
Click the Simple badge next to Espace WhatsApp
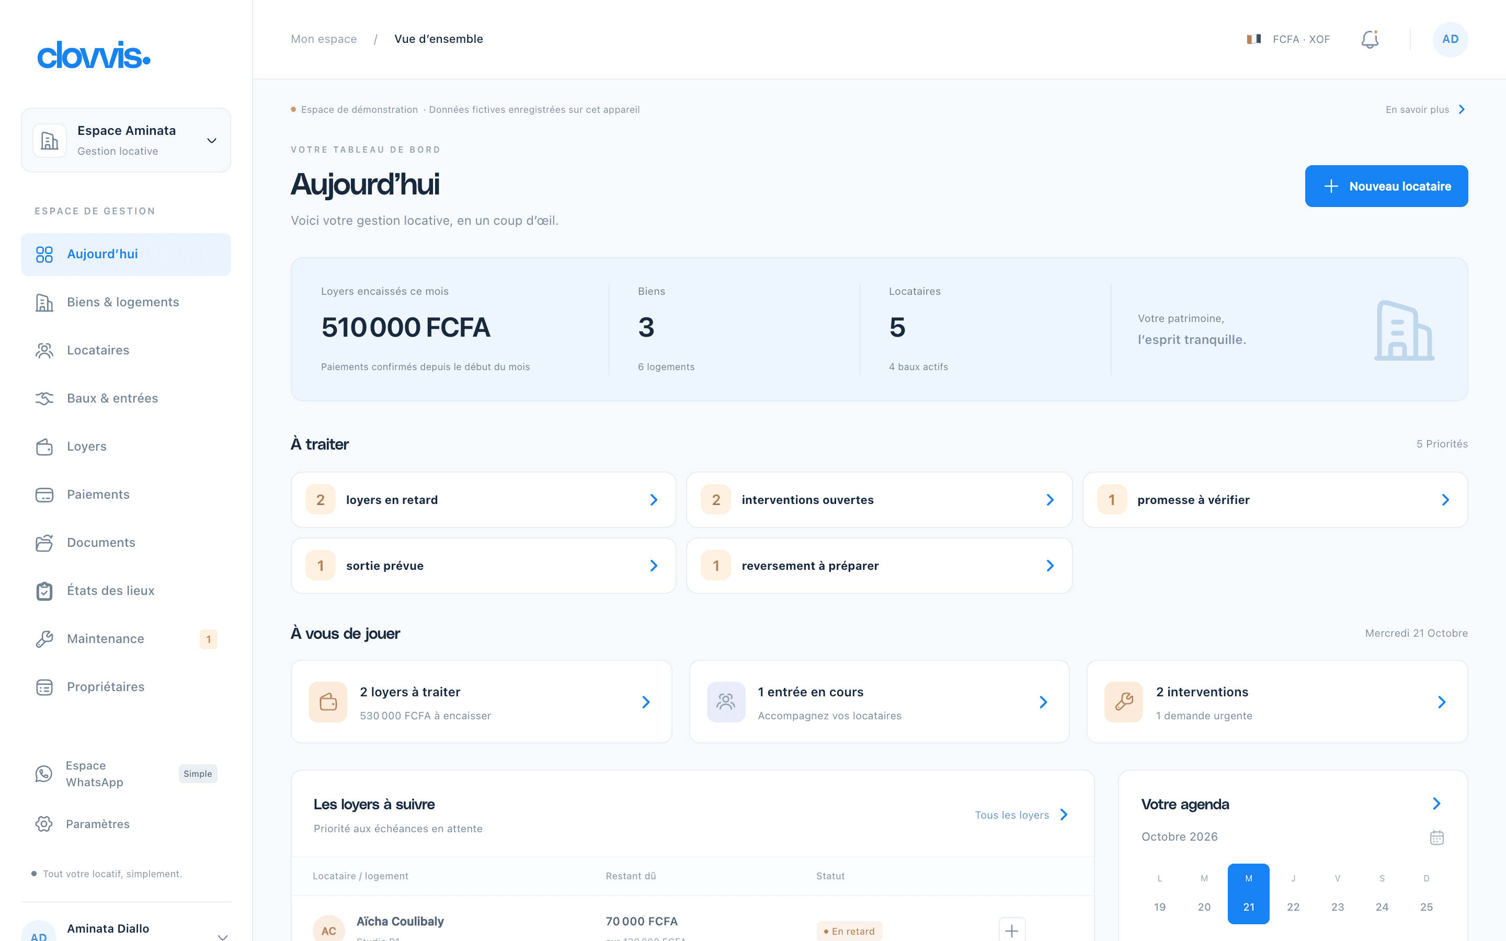198,774
